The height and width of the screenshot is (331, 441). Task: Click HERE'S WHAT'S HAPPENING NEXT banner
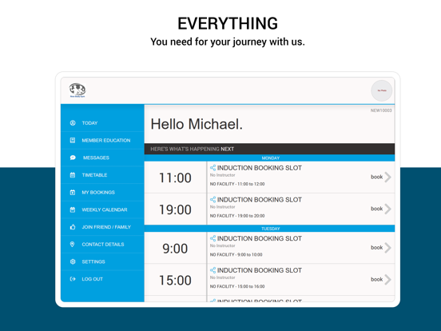click(270, 149)
